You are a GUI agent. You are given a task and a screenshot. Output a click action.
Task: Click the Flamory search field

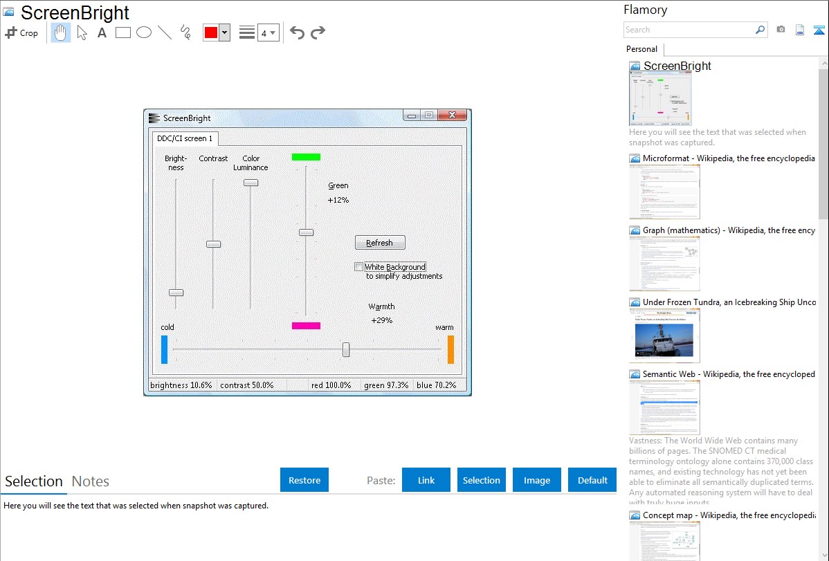689,30
